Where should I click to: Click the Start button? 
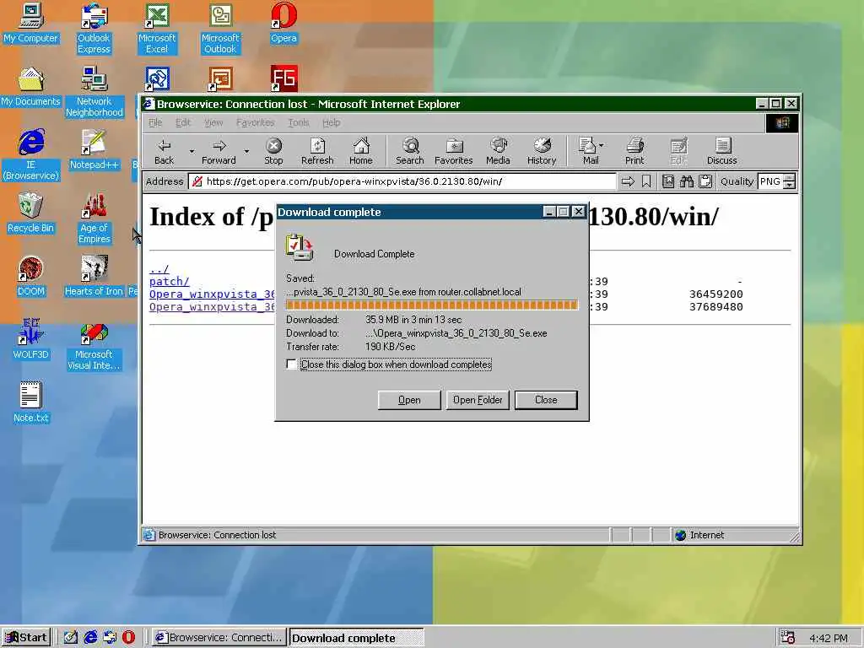point(26,638)
